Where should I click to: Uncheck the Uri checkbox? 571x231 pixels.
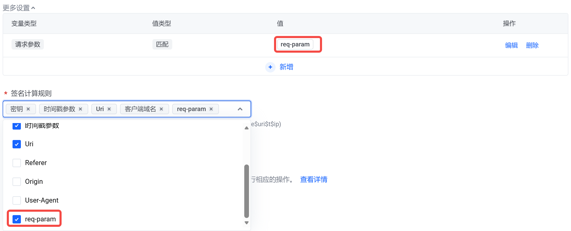[x=17, y=144]
